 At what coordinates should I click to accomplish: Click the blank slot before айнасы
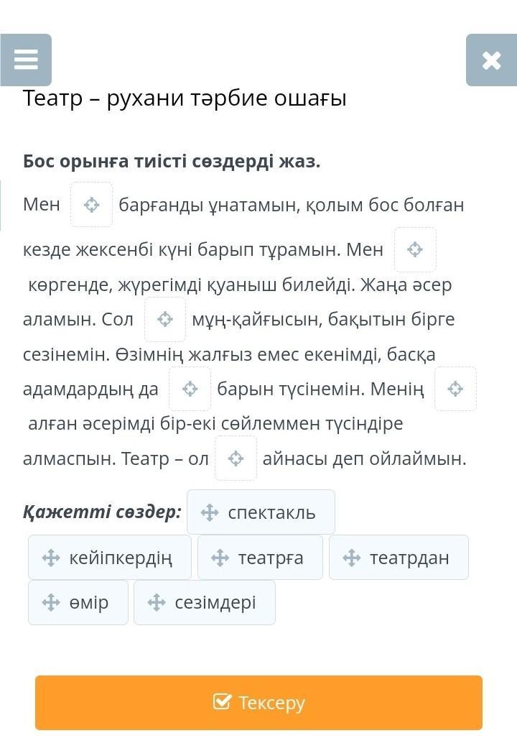point(236,458)
